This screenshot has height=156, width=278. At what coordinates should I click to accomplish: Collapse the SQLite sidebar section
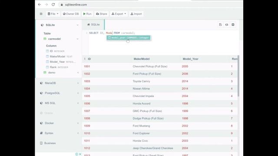(77, 25)
